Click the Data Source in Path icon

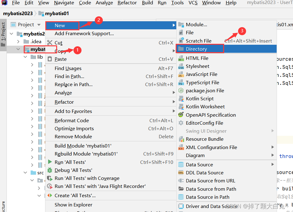(x=181, y=197)
